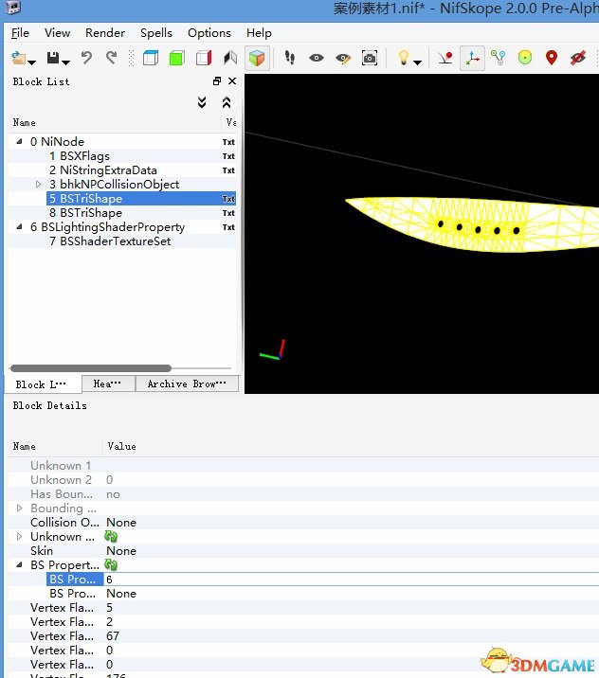599x678 pixels.
Task: Select Vertex Fla... value 67
Action: click(x=113, y=636)
